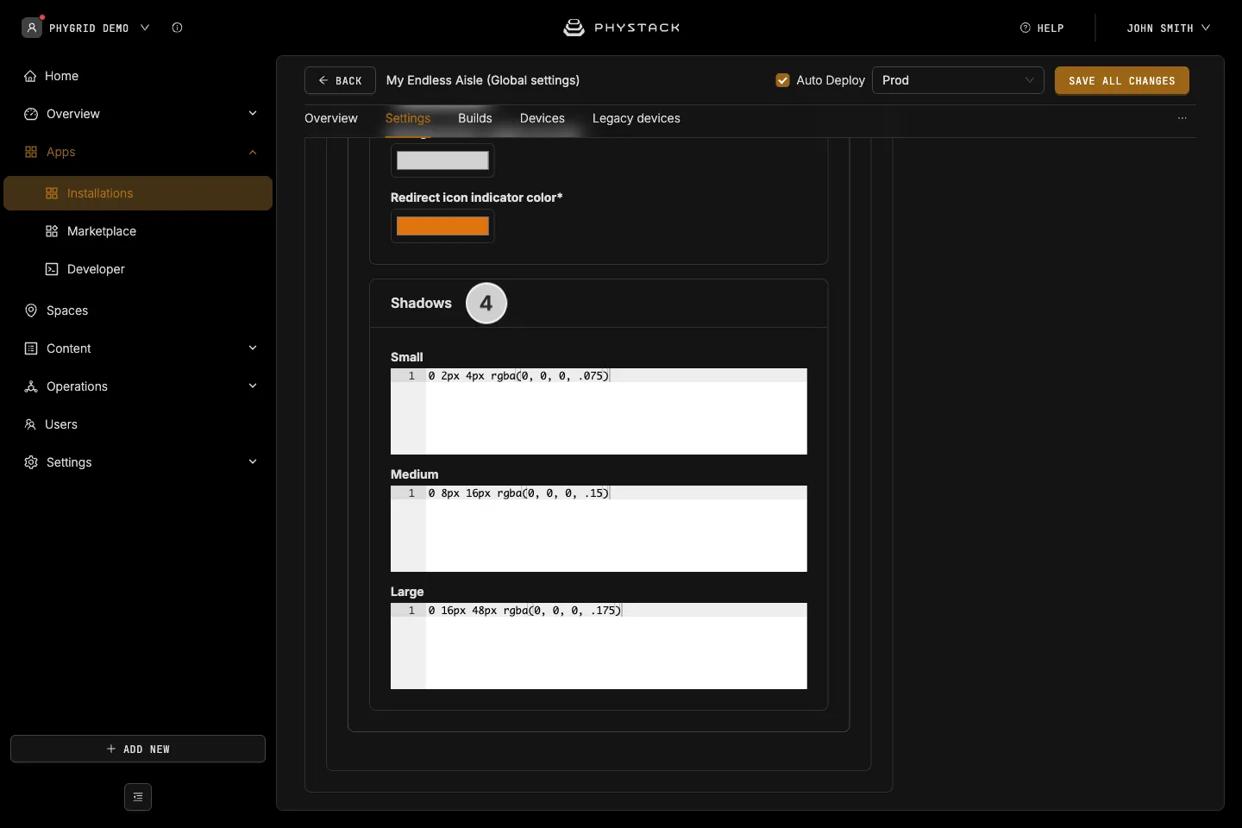
Task: Expand the Content sidebar section chevron
Action: [253, 348]
